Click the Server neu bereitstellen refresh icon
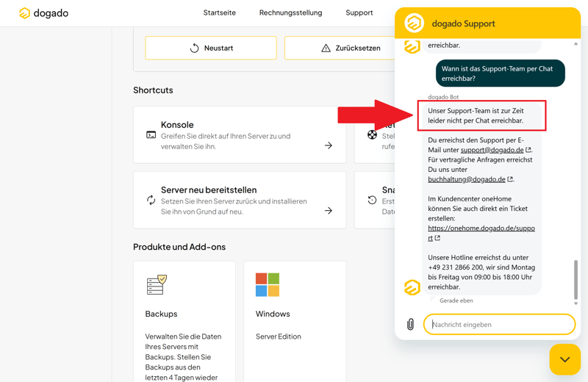 click(151, 200)
